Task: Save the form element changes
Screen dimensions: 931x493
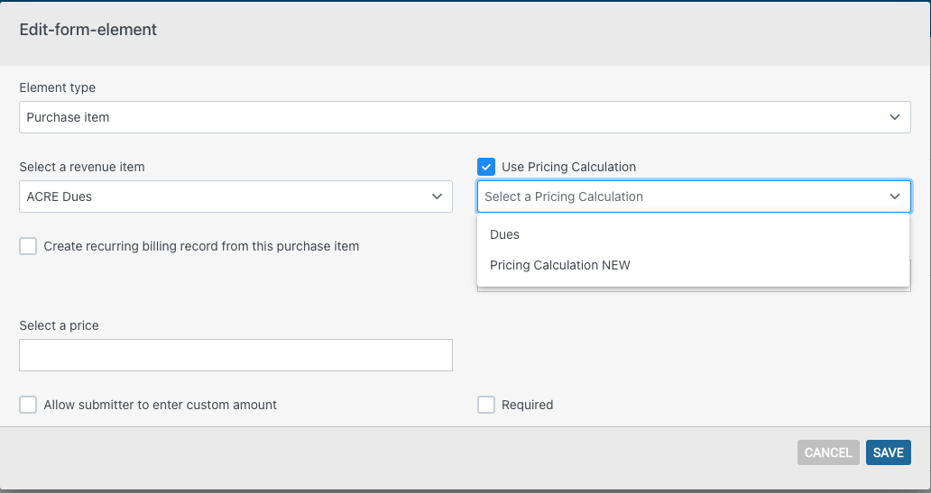Action: (889, 452)
